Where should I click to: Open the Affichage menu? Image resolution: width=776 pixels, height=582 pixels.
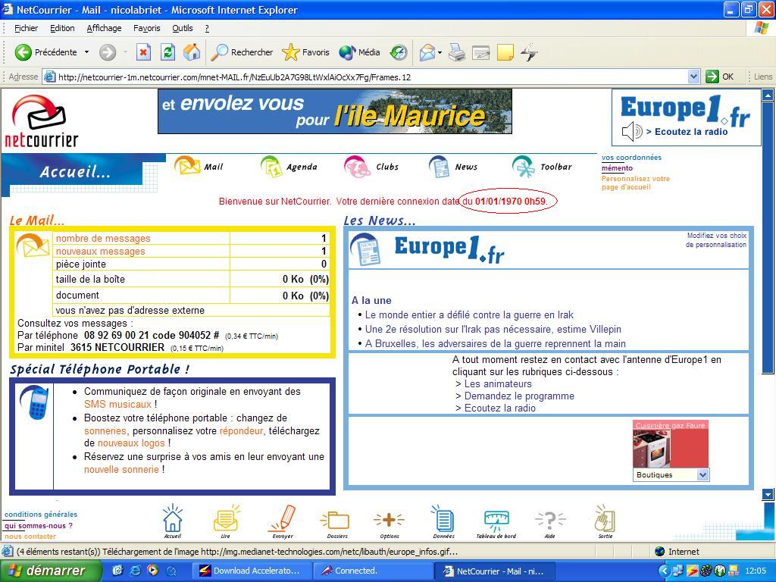104,28
